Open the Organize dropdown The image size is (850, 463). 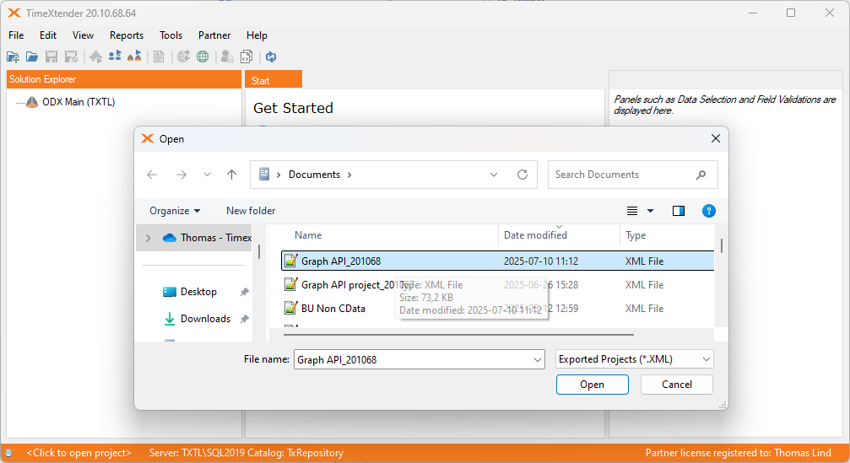tap(175, 211)
